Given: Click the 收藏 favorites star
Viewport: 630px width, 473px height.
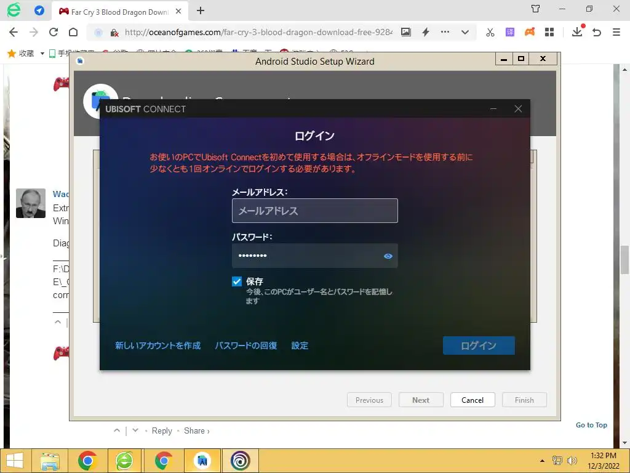Looking at the screenshot, I should 12,53.
